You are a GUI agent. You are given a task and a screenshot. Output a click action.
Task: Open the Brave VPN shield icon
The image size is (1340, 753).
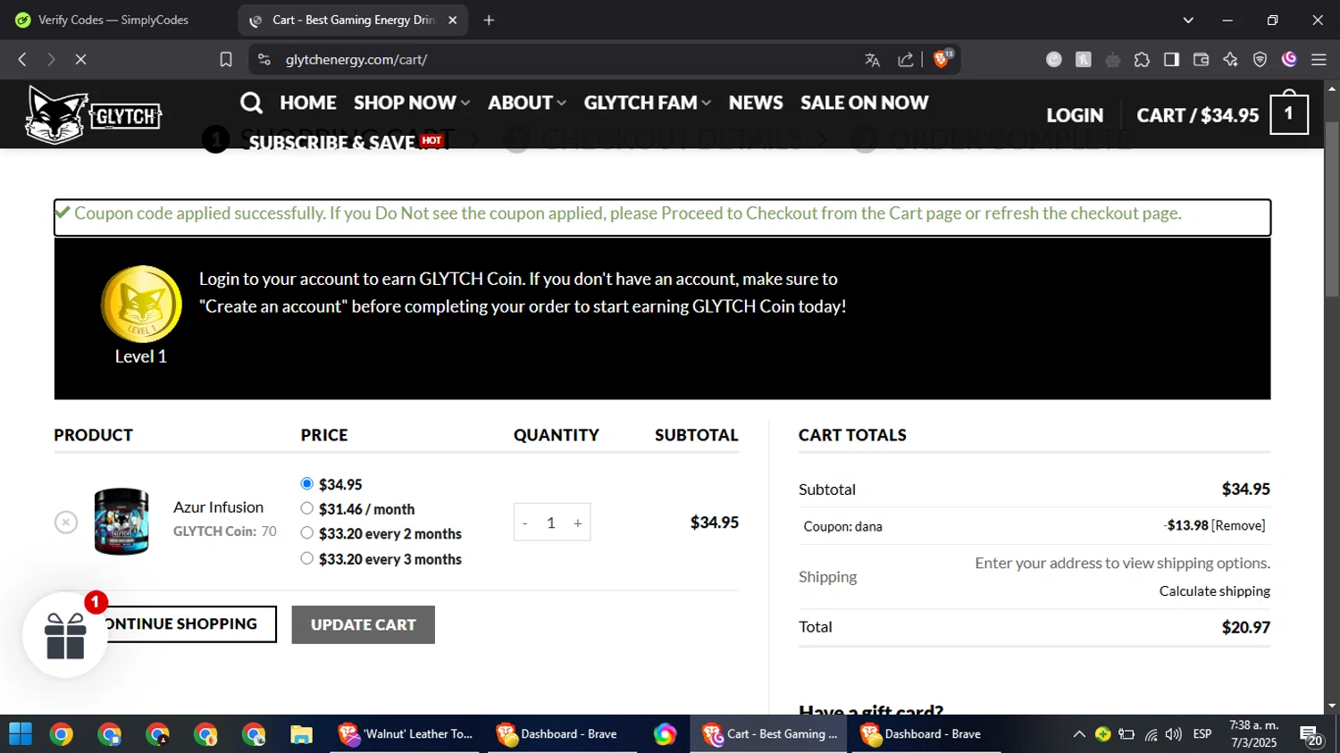[1260, 60]
